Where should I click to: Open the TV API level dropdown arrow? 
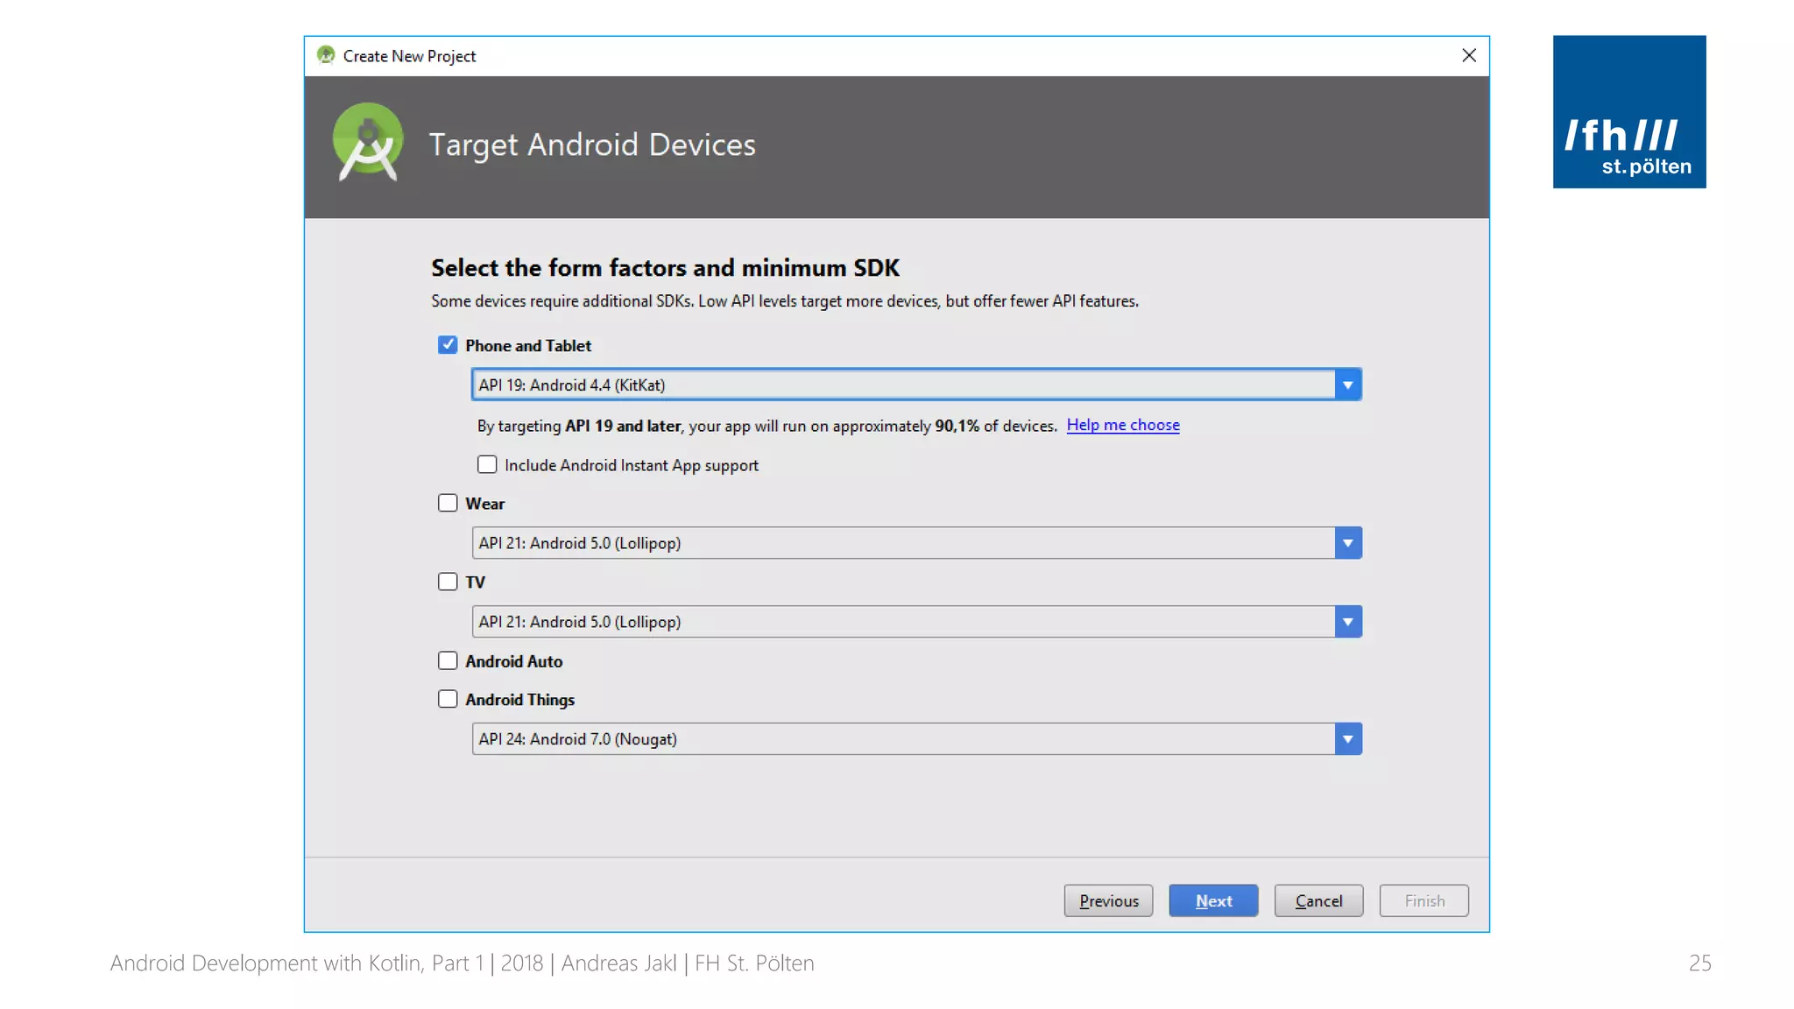pos(1347,622)
